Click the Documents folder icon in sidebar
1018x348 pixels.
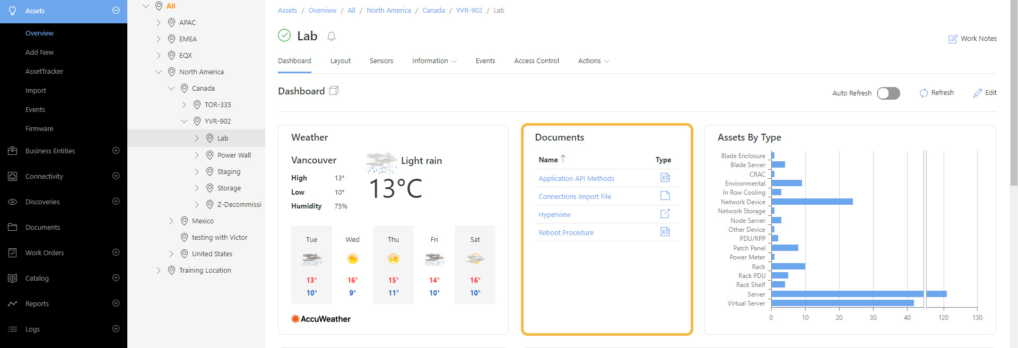click(13, 227)
